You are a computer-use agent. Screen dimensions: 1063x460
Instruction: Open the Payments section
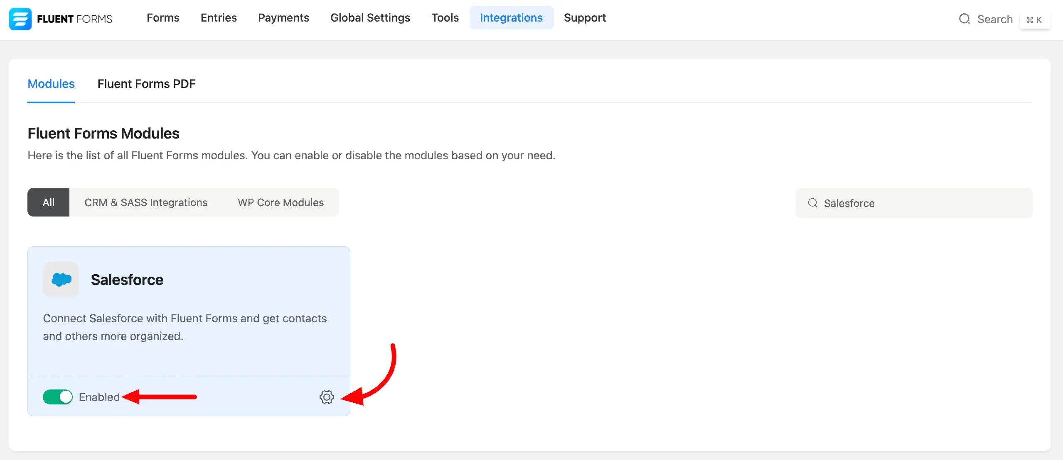pyautogui.click(x=283, y=17)
